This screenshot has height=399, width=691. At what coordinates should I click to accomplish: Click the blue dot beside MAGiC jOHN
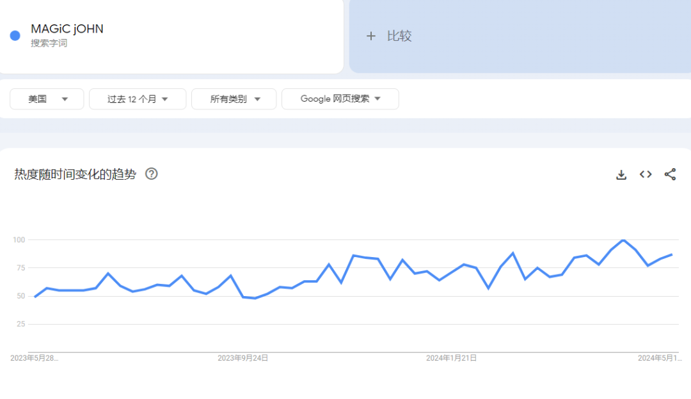[x=15, y=36]
